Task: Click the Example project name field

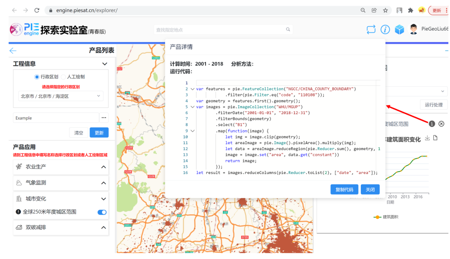Action: point(56,118)
